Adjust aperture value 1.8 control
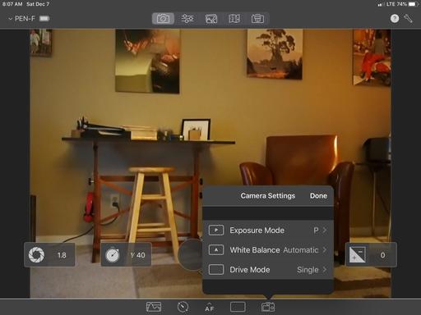 pos(49,255)
